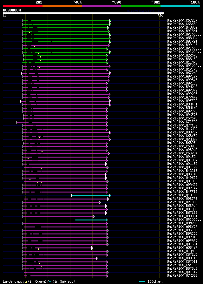This screenshot has width=203, height=284.
Task: Select the UniRef100_B8AJT3 label
Action: coord(182,258)
